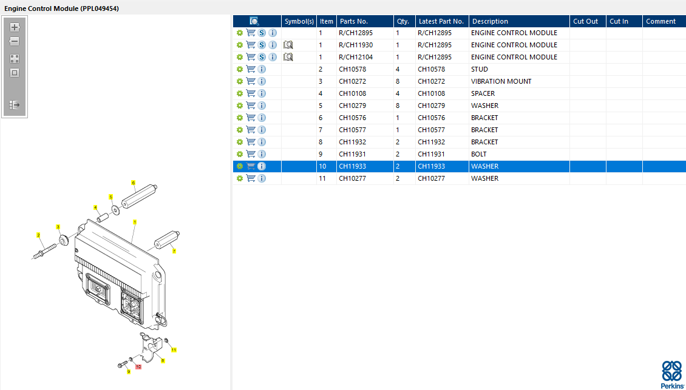Click the Latest Part No. column header

441,21
